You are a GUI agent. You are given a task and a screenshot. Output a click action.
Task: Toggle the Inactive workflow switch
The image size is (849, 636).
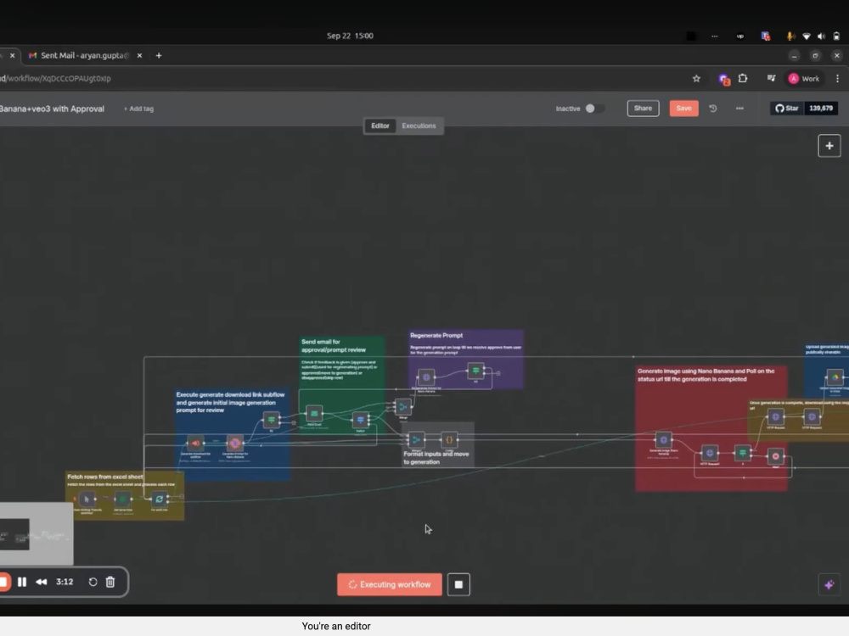[x=594, y=109]
